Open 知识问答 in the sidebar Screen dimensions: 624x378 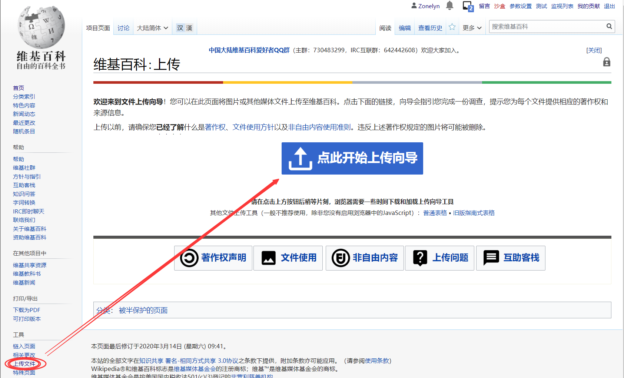point(24,194)
